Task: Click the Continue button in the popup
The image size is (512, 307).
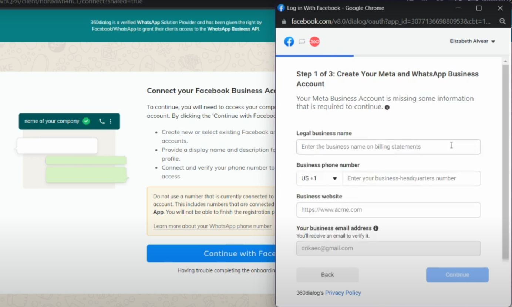Action: (x=457, y=275)
